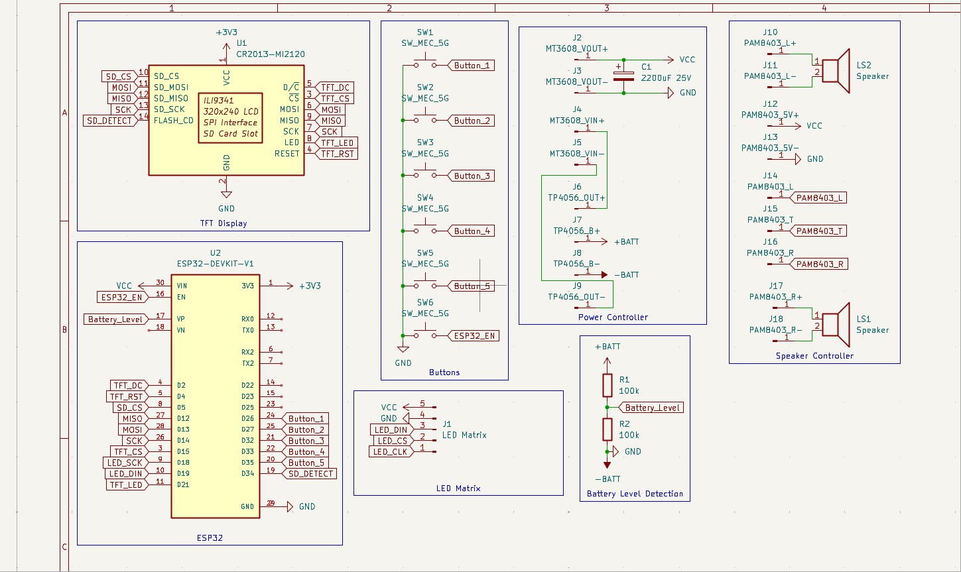Screen dimensions: 961x572
Task: Click the -BATT arrow at connector J8
Action: pos(604,274)
